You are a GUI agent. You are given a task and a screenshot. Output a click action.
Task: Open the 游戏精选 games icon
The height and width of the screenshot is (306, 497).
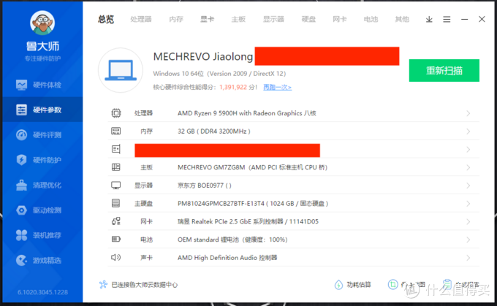tap(21, 261)
